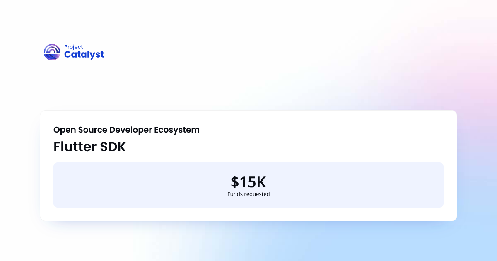Click the Project Catalyst logo icon
This screenshot has height=261, width=497.
tap(52, 52)
